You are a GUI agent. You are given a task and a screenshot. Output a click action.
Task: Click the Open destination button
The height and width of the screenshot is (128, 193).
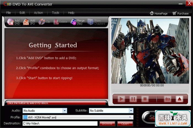coord(125,124)
